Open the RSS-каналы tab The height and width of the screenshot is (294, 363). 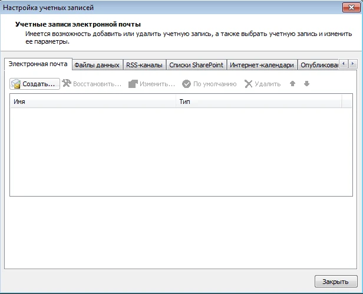pos(144,65)
